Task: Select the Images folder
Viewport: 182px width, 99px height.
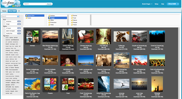Action: click(x=58, y=18)
